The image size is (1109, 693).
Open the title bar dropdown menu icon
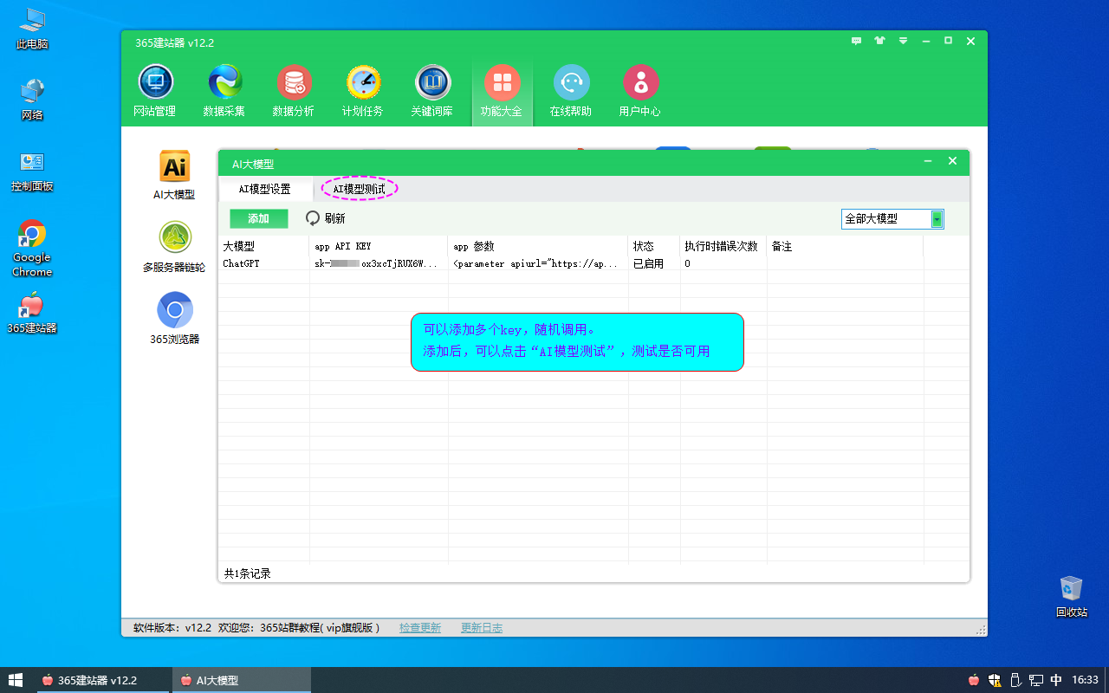(903, 41)
